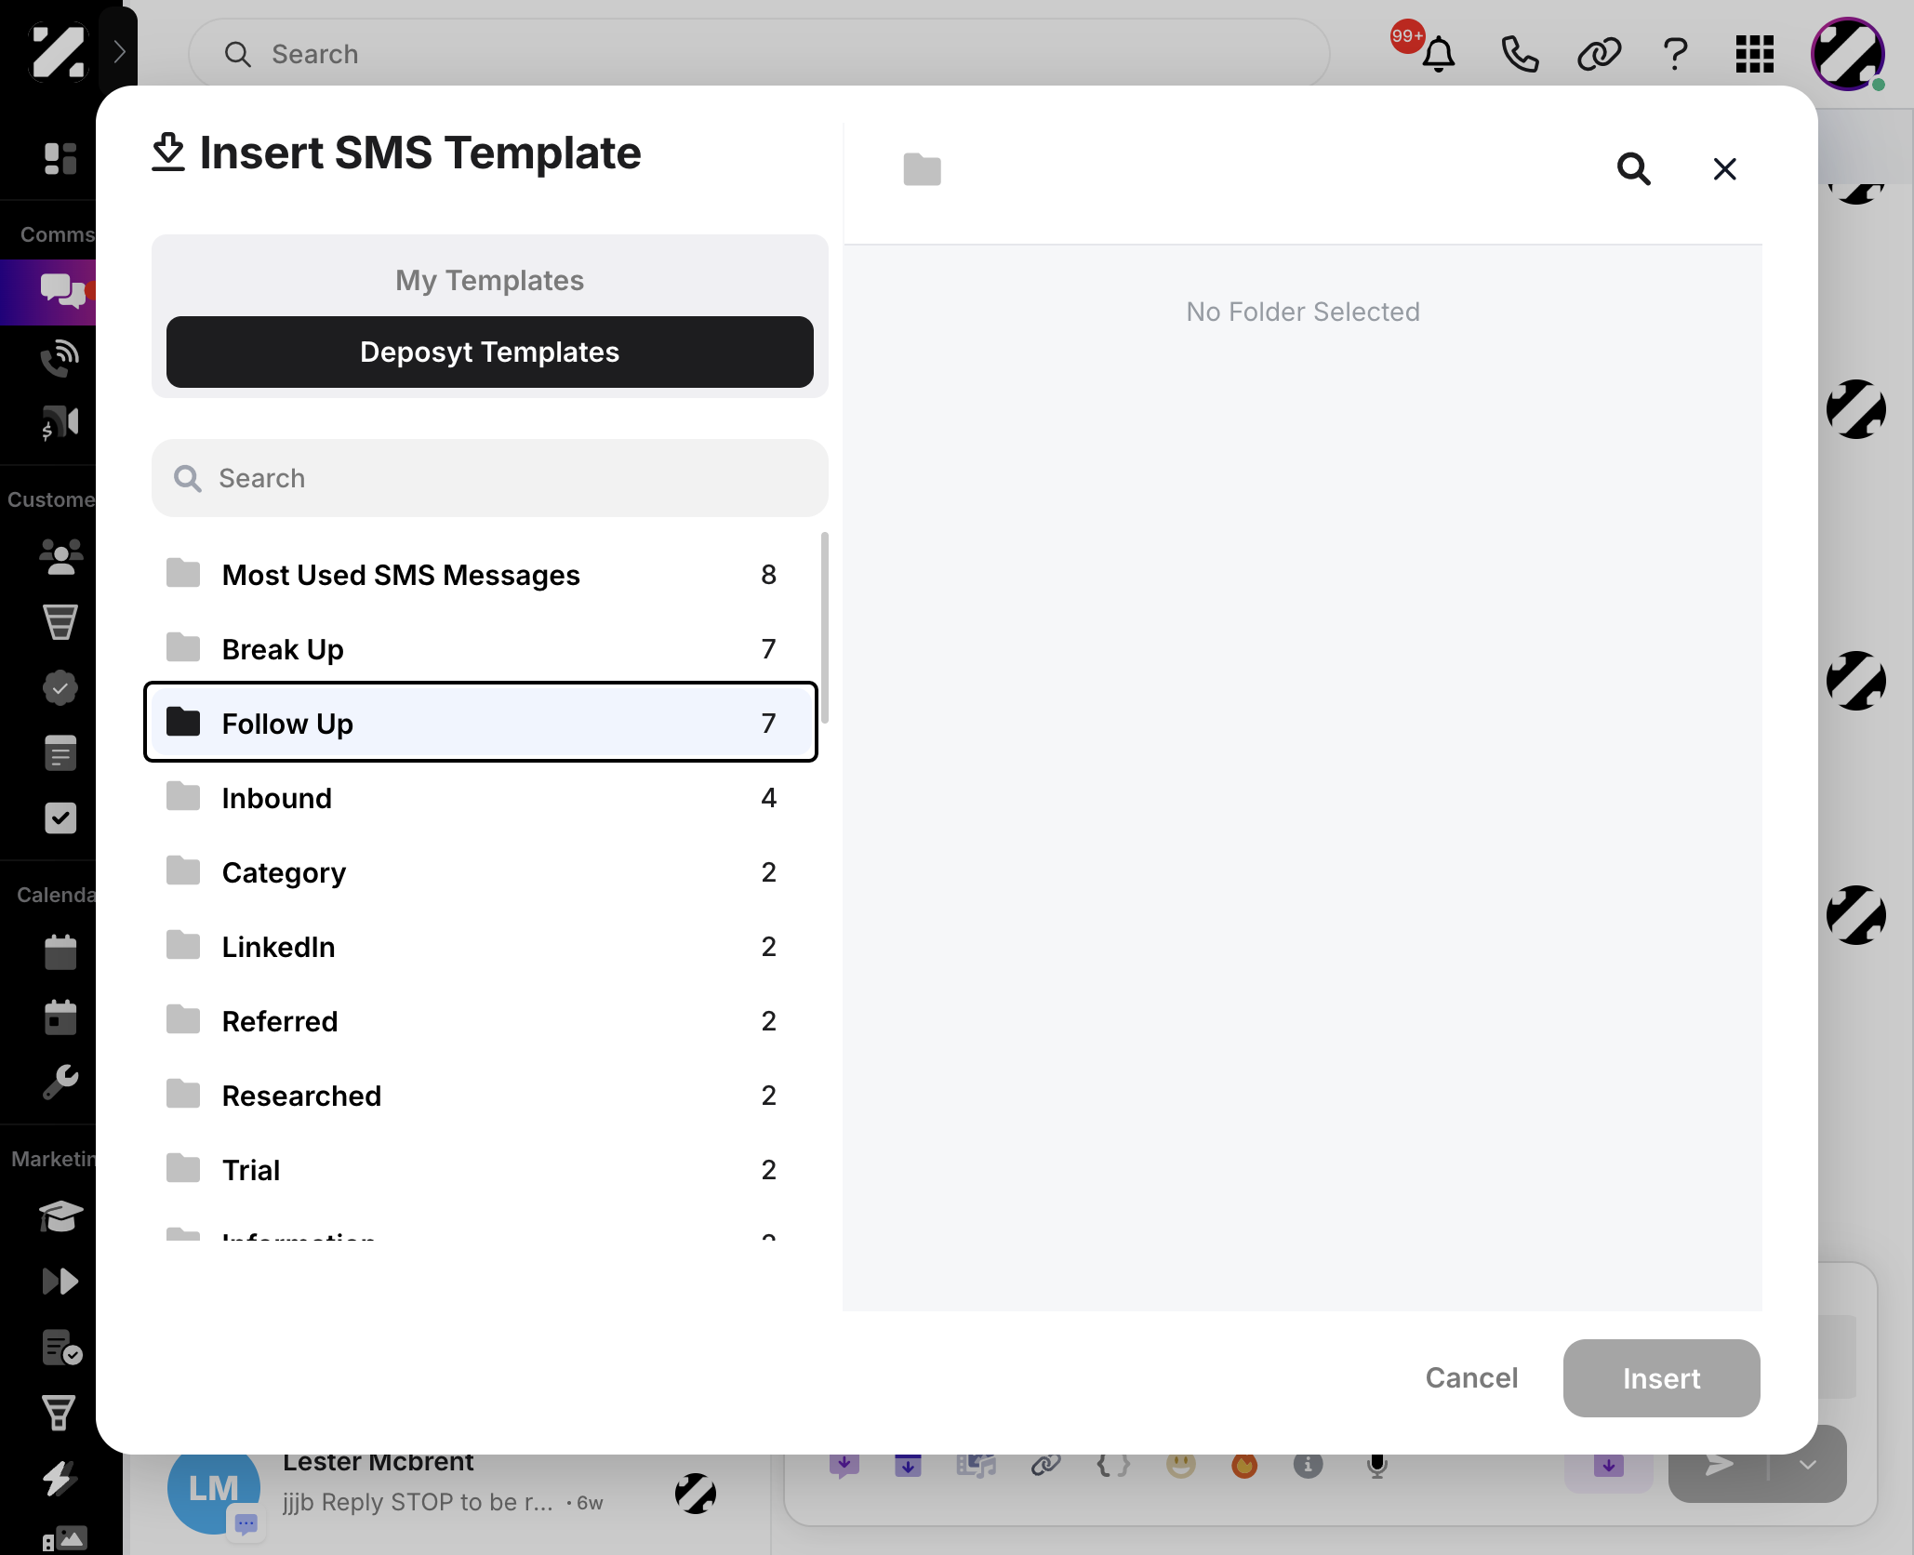Open the wrench settings icon in sidebar
1914x1555 pixels.
coord(60,1082)
